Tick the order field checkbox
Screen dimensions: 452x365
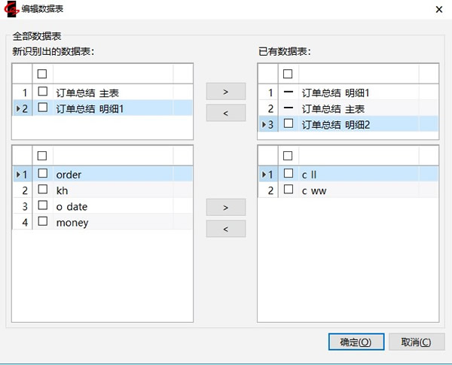(x=43, y=175)
